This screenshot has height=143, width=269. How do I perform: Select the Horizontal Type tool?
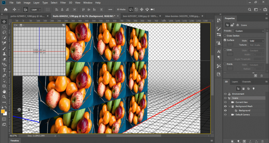(x=4, y=70)
